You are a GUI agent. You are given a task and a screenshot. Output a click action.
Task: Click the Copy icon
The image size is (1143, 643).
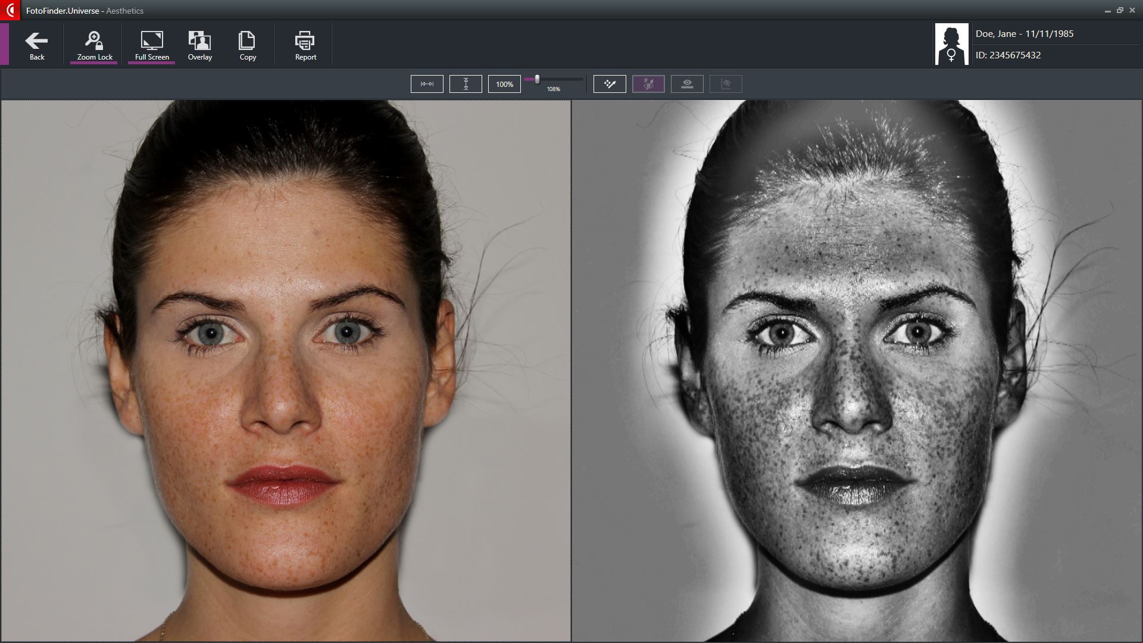248,45
